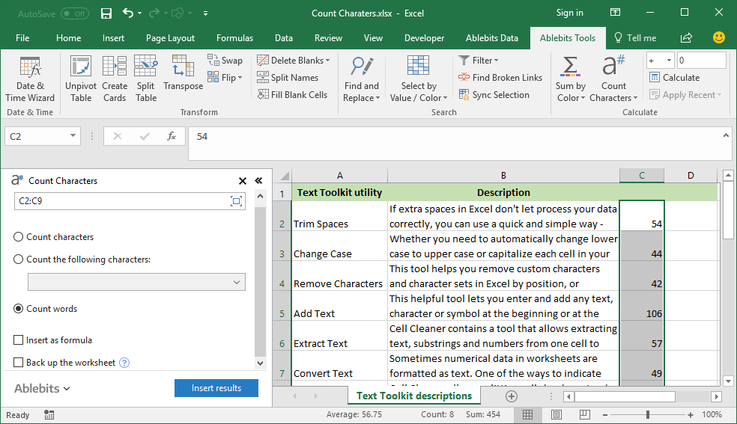The width and height of the screenshot is (737, 424).
Task: Click the zoom slider handle
Action: [x=648, y=414]
